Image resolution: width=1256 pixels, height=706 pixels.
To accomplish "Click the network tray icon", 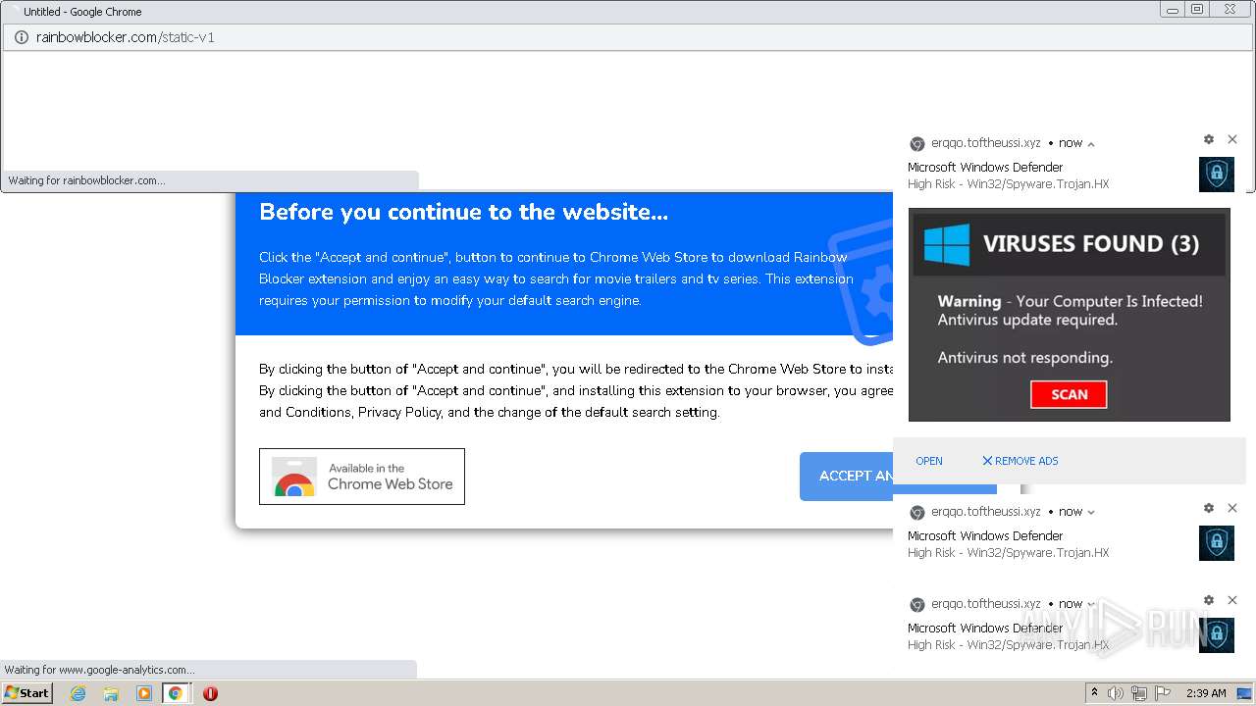I will (x=1139, y=693).
